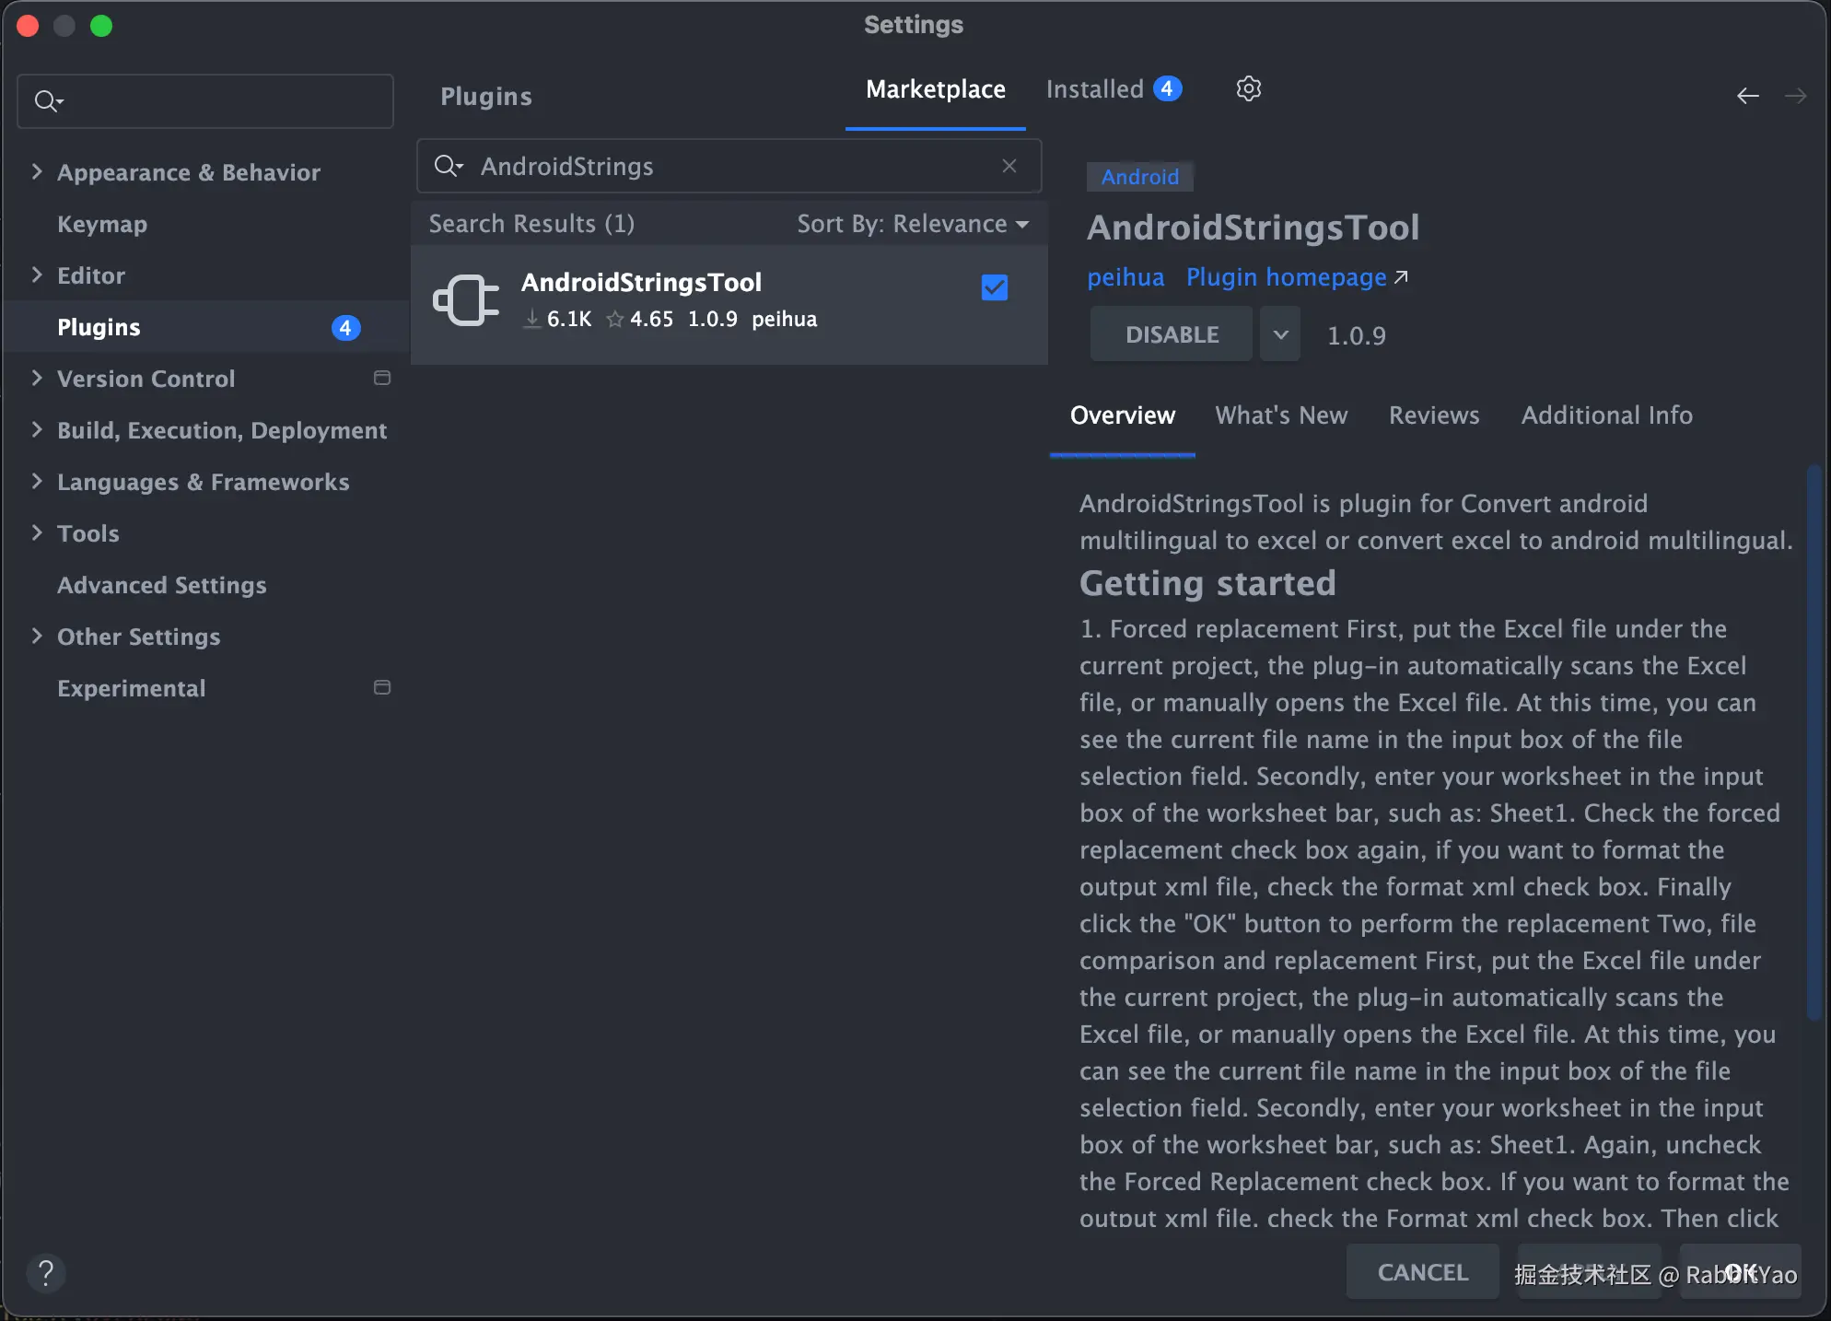Viewport: 1831px width, 1321px height.
Task: Click the plugin description scrollbar
Action: 1813,737
